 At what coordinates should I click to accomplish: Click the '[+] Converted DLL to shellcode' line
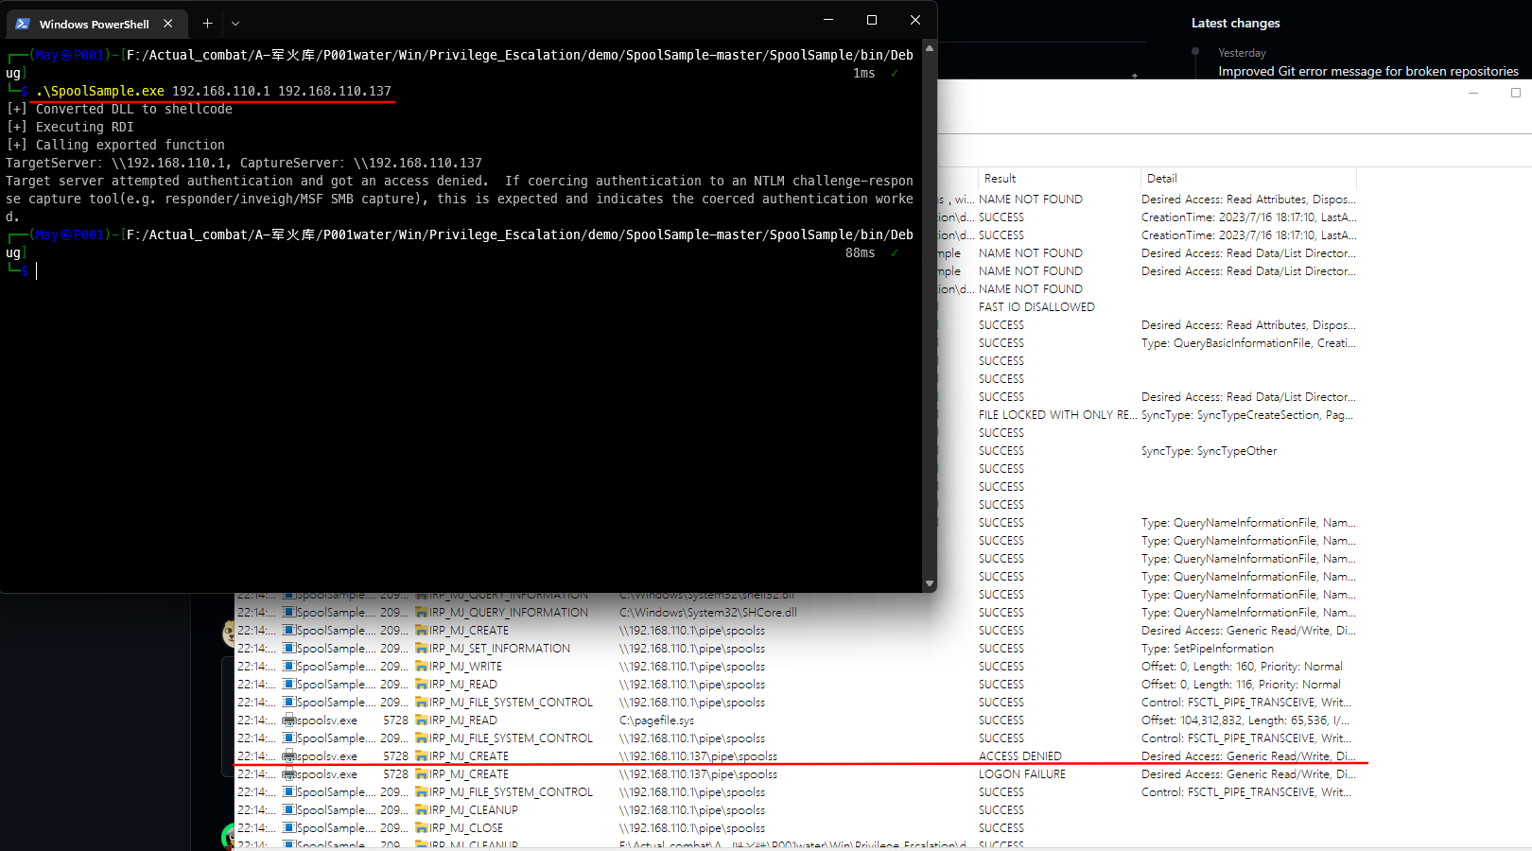click(x=119, y=109)
